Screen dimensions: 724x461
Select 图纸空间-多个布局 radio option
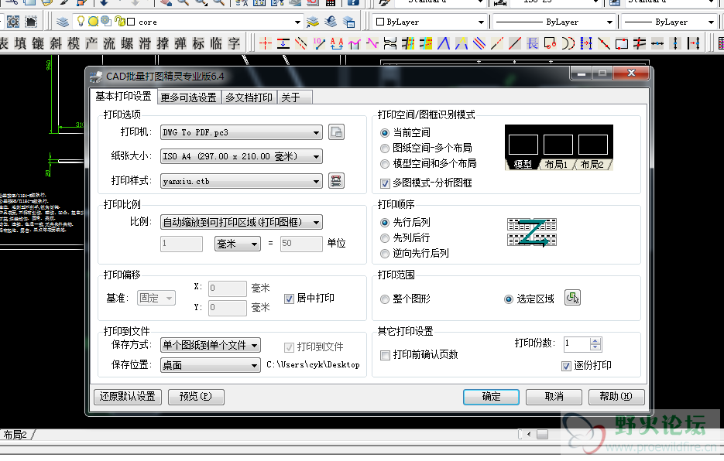(x=385, y=149)
